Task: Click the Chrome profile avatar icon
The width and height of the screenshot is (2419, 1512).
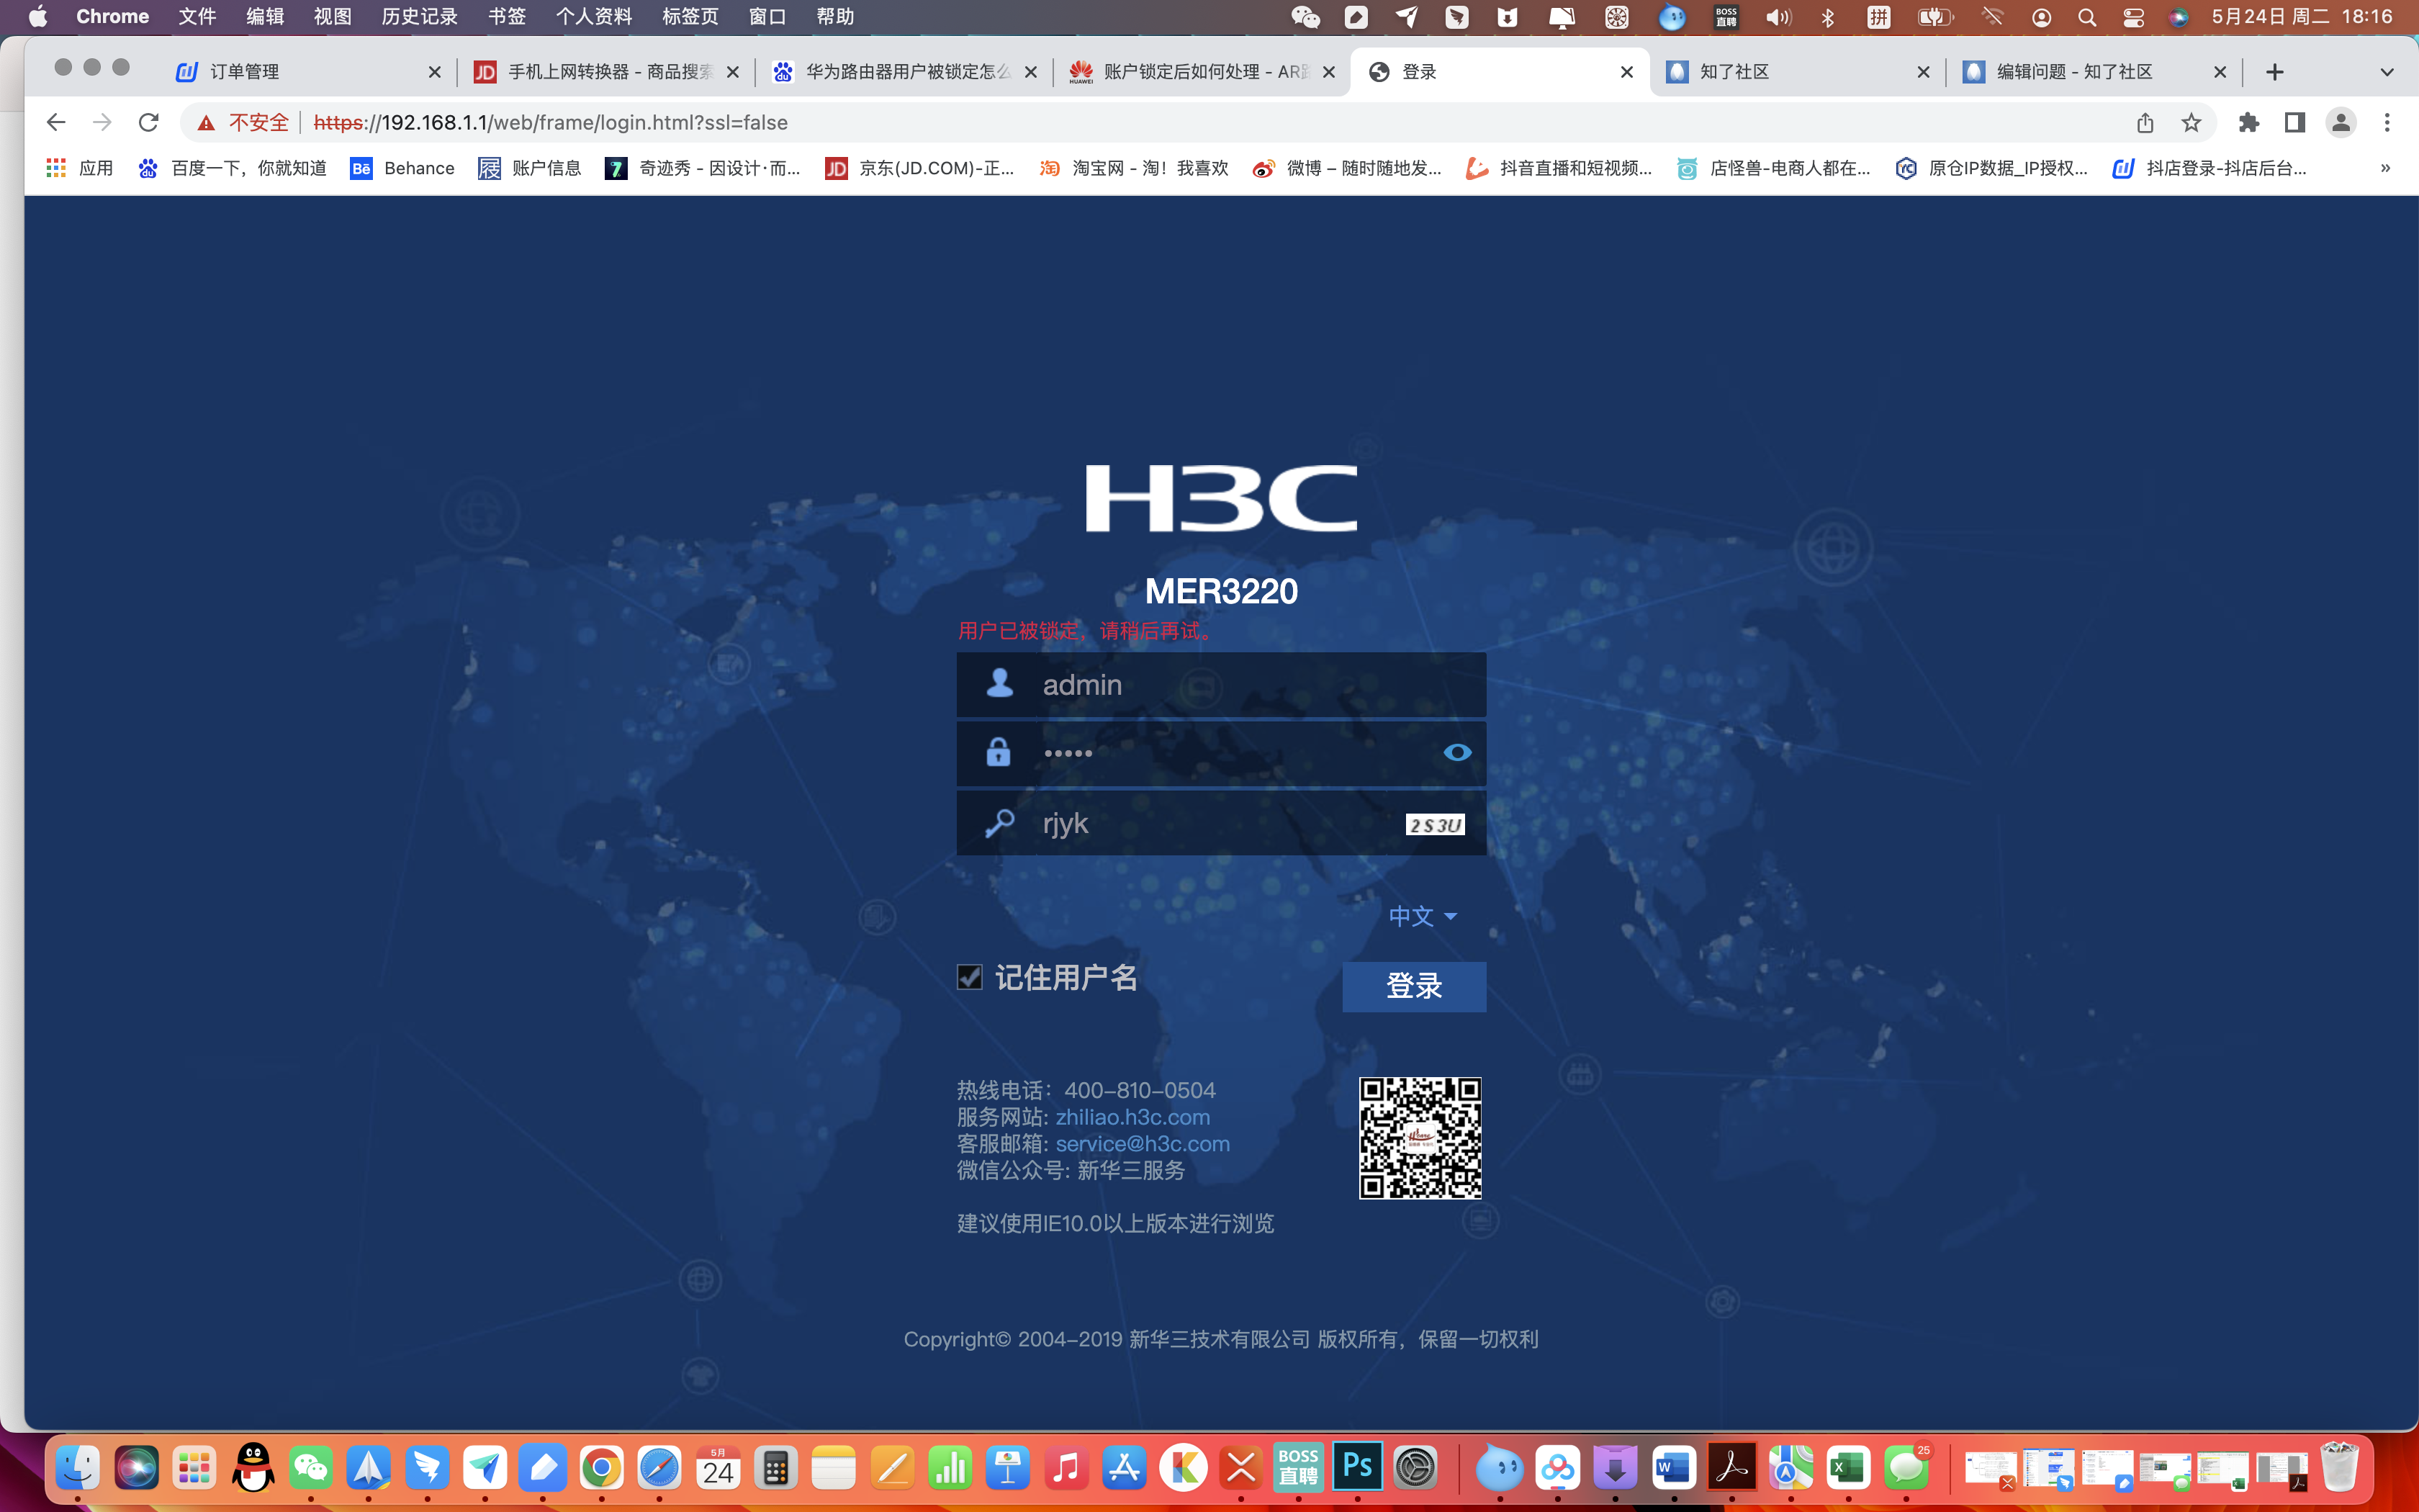Action: point(2340,122)
